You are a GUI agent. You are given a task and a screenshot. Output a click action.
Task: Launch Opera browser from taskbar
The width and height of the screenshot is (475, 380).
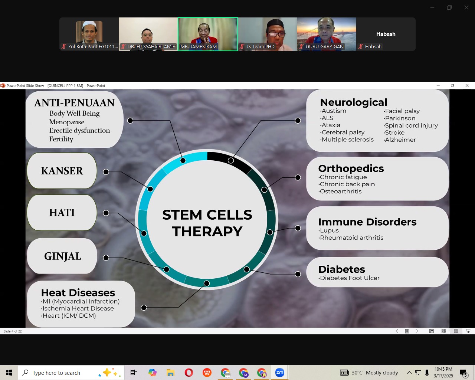[x=189, y=373]
